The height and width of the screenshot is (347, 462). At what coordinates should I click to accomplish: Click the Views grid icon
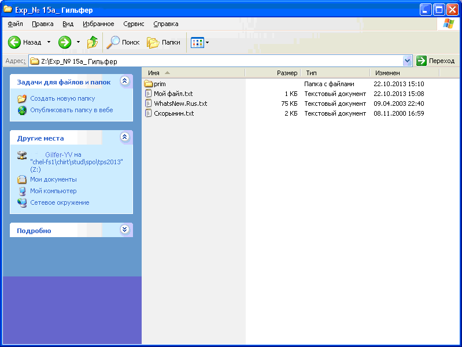[197, 42]
